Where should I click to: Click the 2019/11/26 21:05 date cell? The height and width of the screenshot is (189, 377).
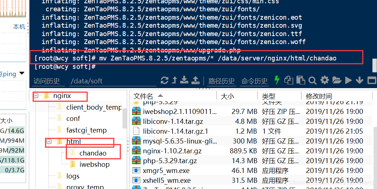[334, 131]
